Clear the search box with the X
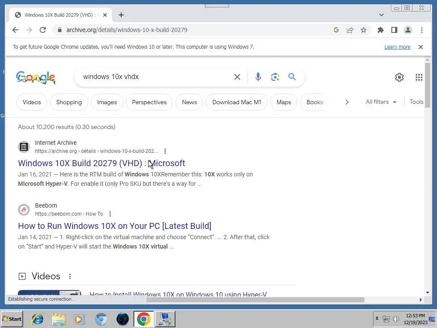 [x=237, y=77]
